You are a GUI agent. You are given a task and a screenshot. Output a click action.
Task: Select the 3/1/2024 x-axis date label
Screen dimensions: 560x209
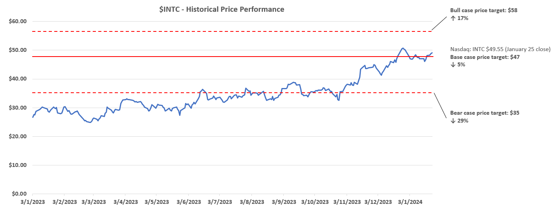tap(409, 202)
